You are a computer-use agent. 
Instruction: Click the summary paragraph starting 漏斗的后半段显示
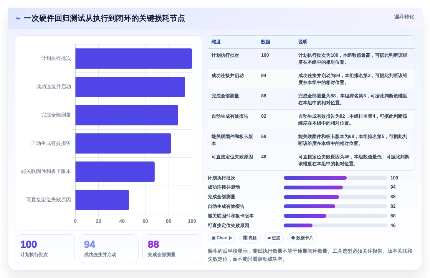click(310, 255)
